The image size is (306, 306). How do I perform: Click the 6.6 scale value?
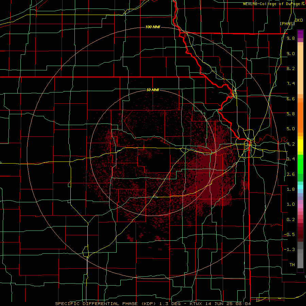point(291,99)
